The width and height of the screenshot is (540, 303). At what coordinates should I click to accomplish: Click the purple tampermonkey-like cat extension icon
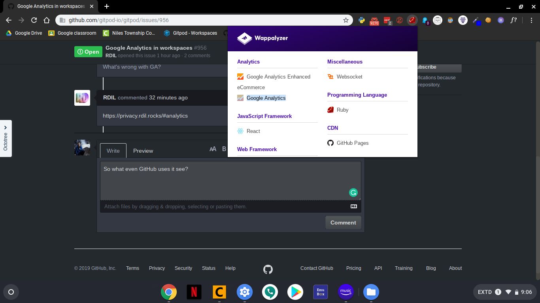[x=463, y=20]
